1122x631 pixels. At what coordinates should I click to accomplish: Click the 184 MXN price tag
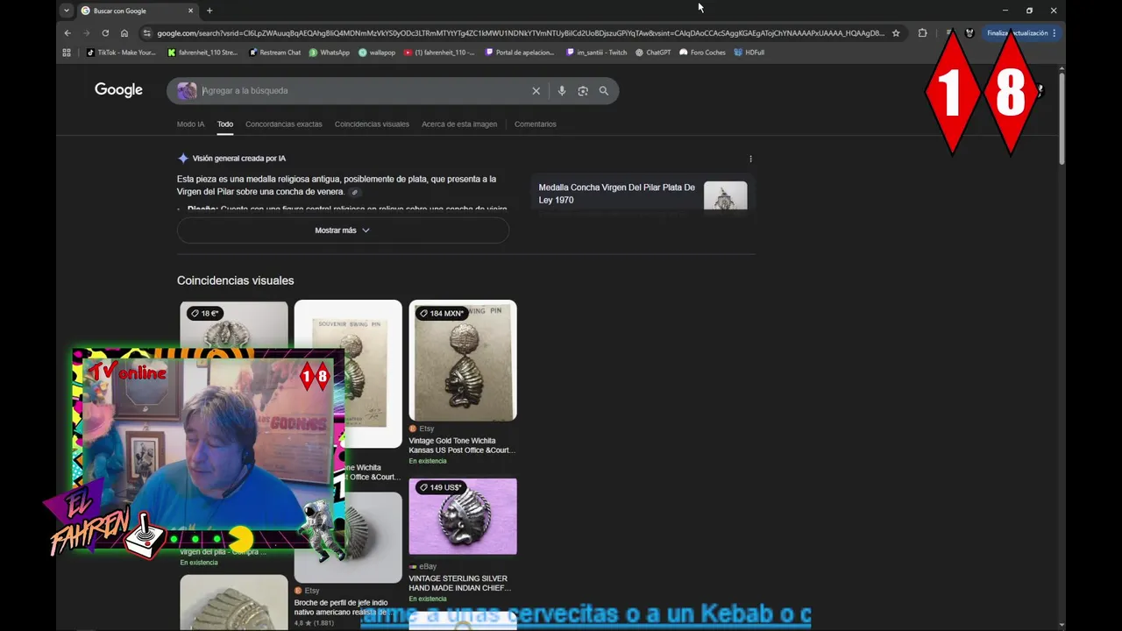click(442, 314)
